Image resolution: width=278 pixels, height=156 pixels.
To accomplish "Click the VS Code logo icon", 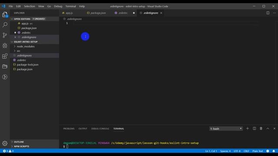I will coord(3,6).
